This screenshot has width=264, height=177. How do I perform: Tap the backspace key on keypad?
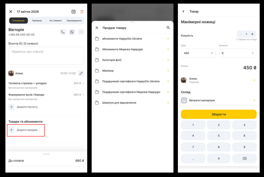[244, 158]
